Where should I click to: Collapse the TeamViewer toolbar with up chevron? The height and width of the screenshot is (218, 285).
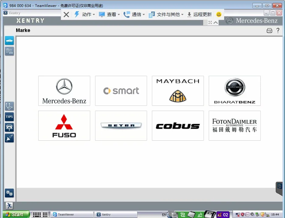click(216, 22)
